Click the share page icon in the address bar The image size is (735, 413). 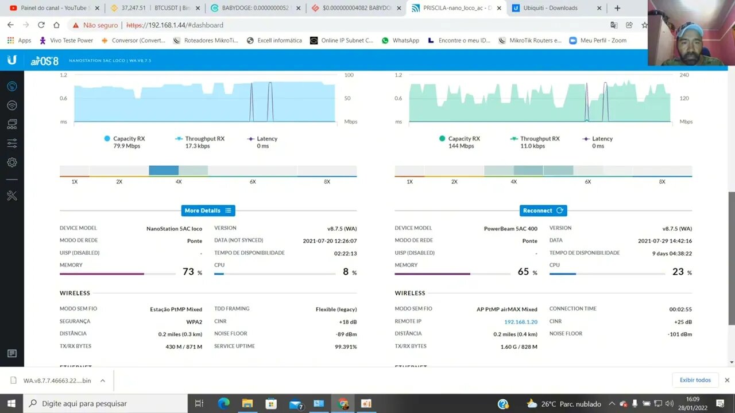[x=629, y=25]
